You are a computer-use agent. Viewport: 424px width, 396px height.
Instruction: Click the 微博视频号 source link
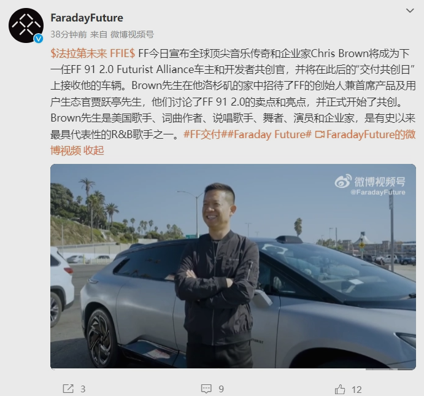pyautogui.click(x=132, y=34)
